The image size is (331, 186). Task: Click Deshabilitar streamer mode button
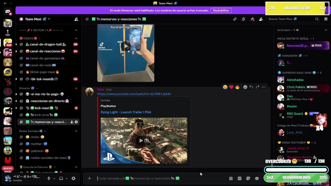[x=221, y=10]
